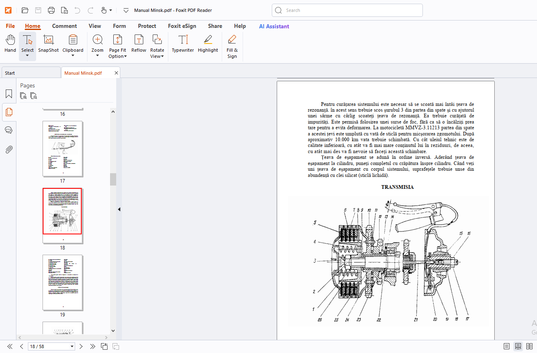Click the Undo arrow icon

click(x=78, y=10)
